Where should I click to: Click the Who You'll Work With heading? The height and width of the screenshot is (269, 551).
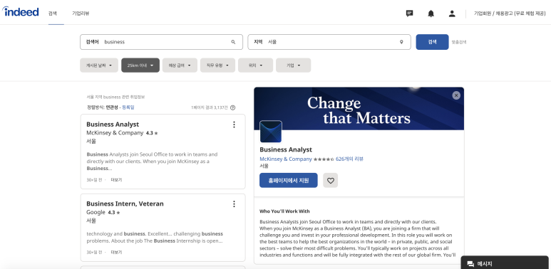284,211
